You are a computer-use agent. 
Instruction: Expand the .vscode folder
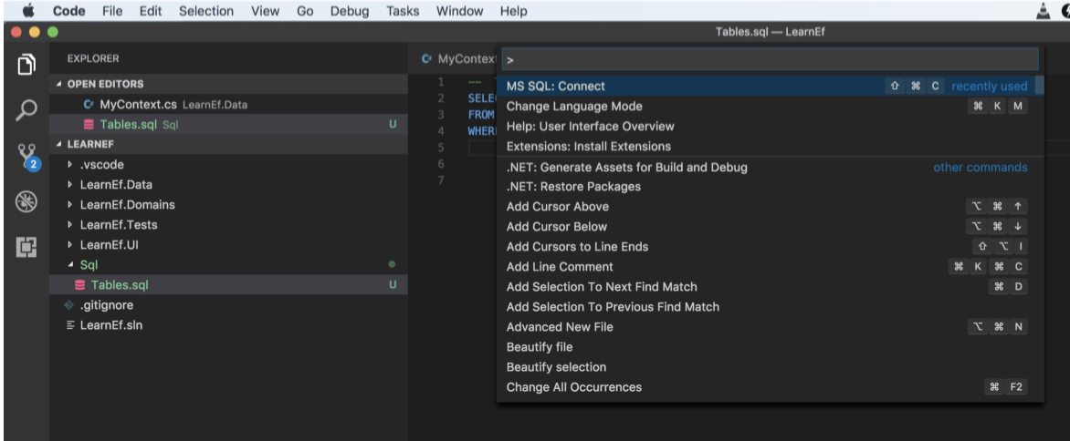69,165
